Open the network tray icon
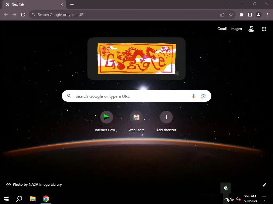The image size is (273, 204). click(232, 199)
